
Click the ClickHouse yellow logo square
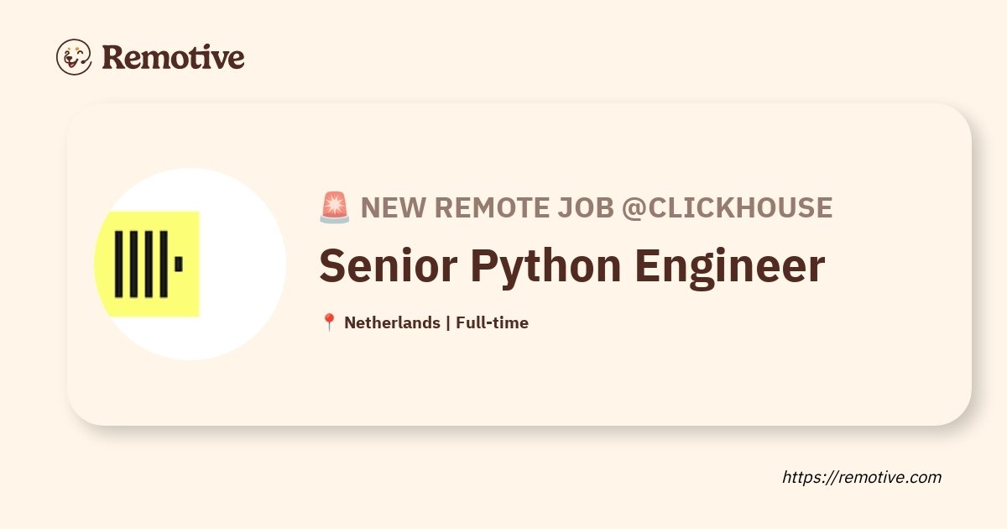pyautogui.click(x=147, y=264)
